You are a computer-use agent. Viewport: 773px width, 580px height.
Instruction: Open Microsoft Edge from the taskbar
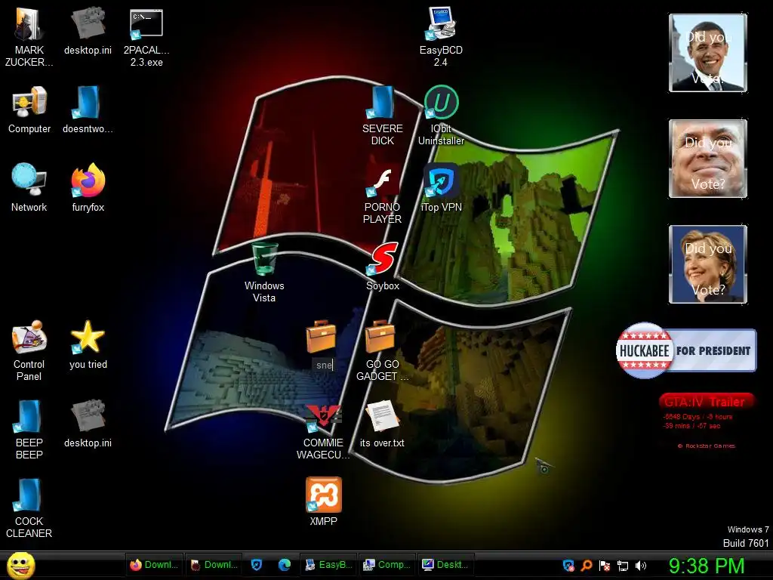[285, 565]
